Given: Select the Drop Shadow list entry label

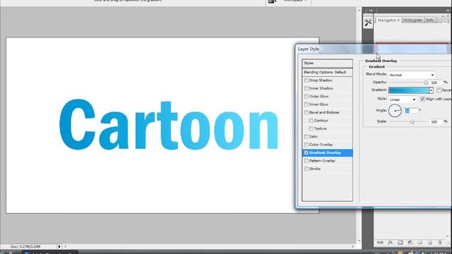Looking at the screenshot, I should pos(321,80).
